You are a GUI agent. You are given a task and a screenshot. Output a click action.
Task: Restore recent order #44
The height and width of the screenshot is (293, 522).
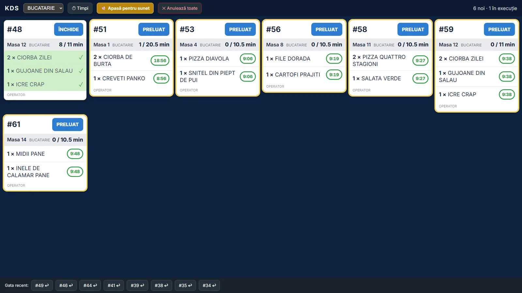point(90,286)
